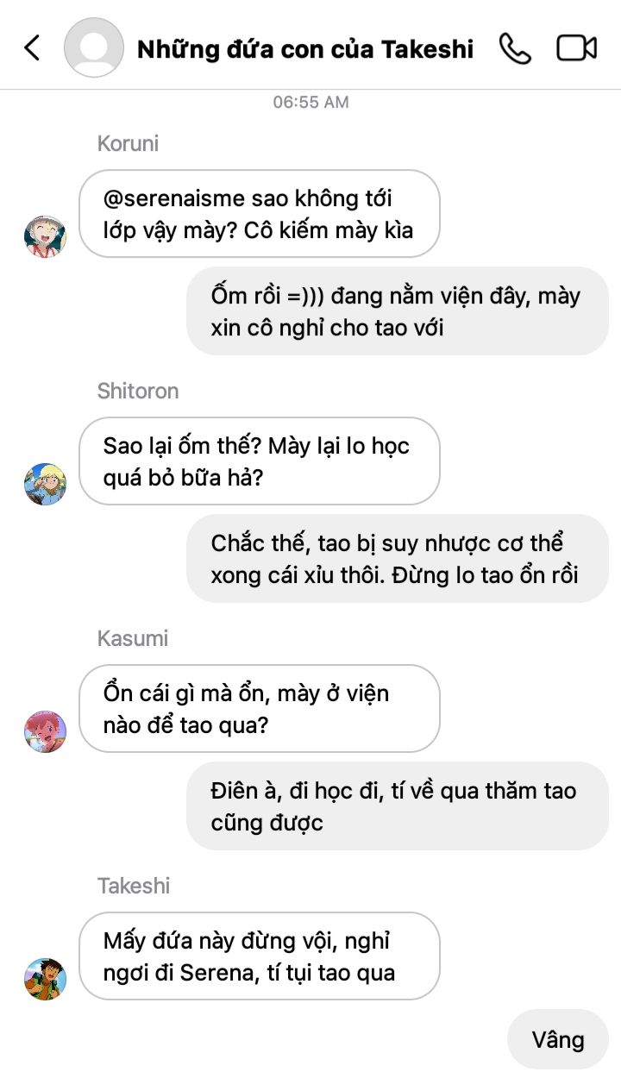621x1072 pixels.
Task: Open the group profile picture
Action: tap(94, 47)
